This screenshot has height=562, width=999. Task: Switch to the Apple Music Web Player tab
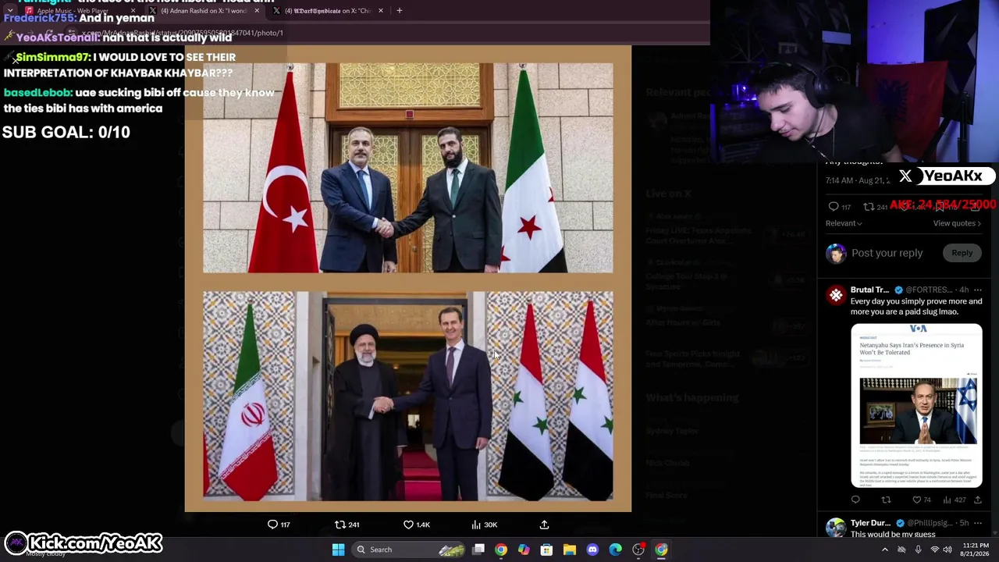[x=78, y=11]
